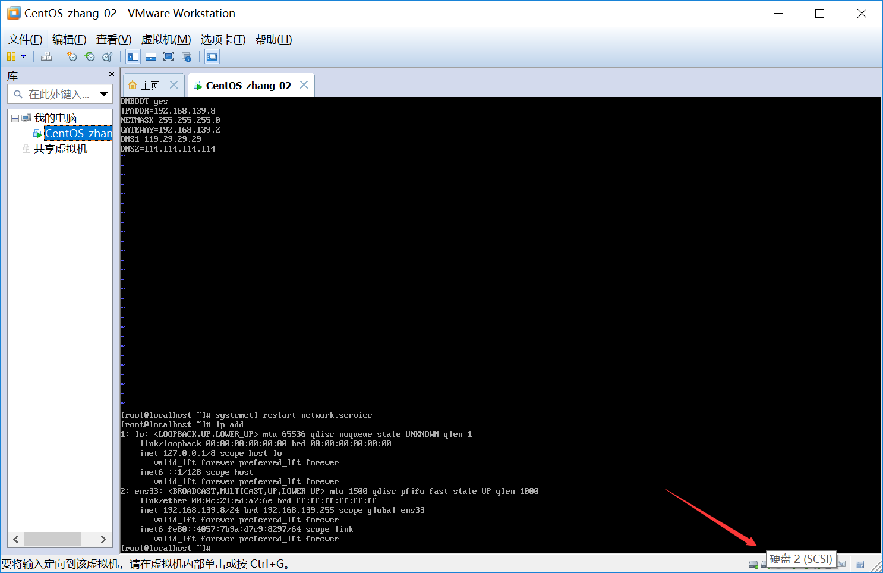The width and height of the screenshot is (883, 573).
Task: Open the 文件(F) menu
Action: tap(26, 39)
